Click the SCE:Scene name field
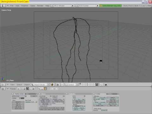This screenshot has width=152, height=114. pyautogui.click(x=87, y=6)
